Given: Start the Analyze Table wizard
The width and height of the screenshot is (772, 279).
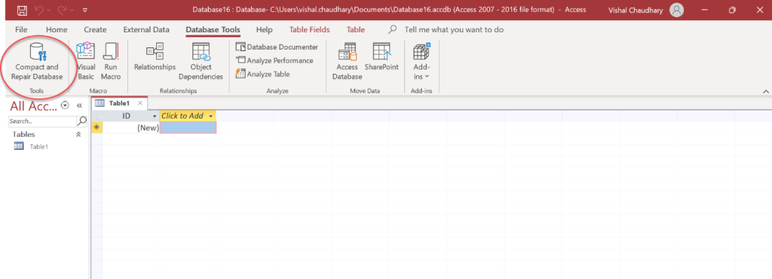Looking at the screenshot, I should tap(262, 74).
